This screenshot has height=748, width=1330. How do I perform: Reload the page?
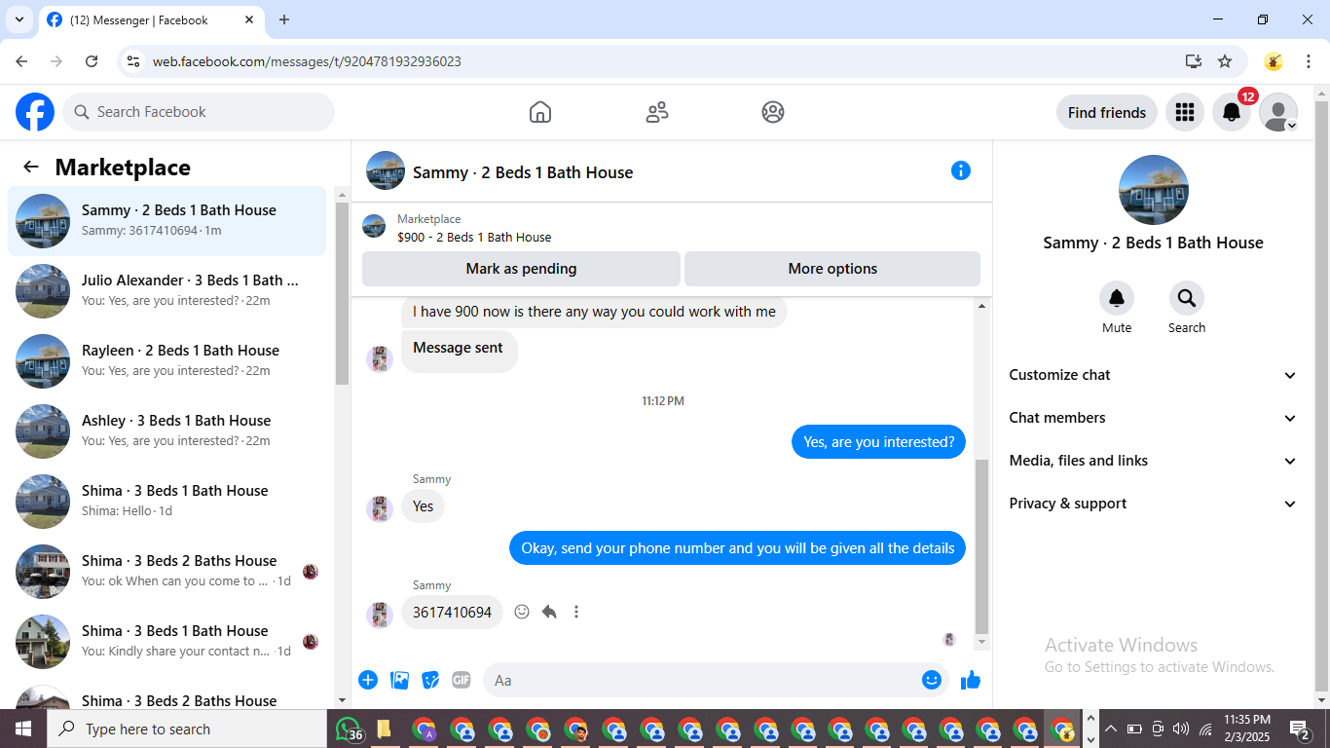point(92,61)
